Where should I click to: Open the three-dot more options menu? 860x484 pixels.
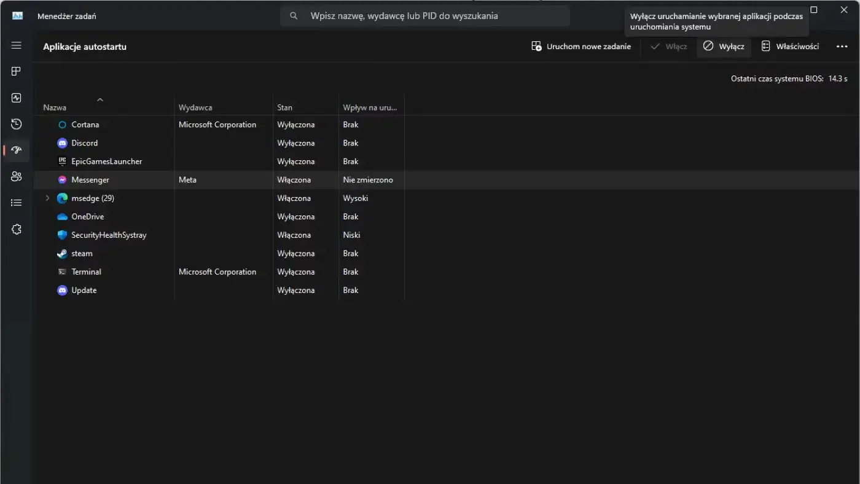842,47
